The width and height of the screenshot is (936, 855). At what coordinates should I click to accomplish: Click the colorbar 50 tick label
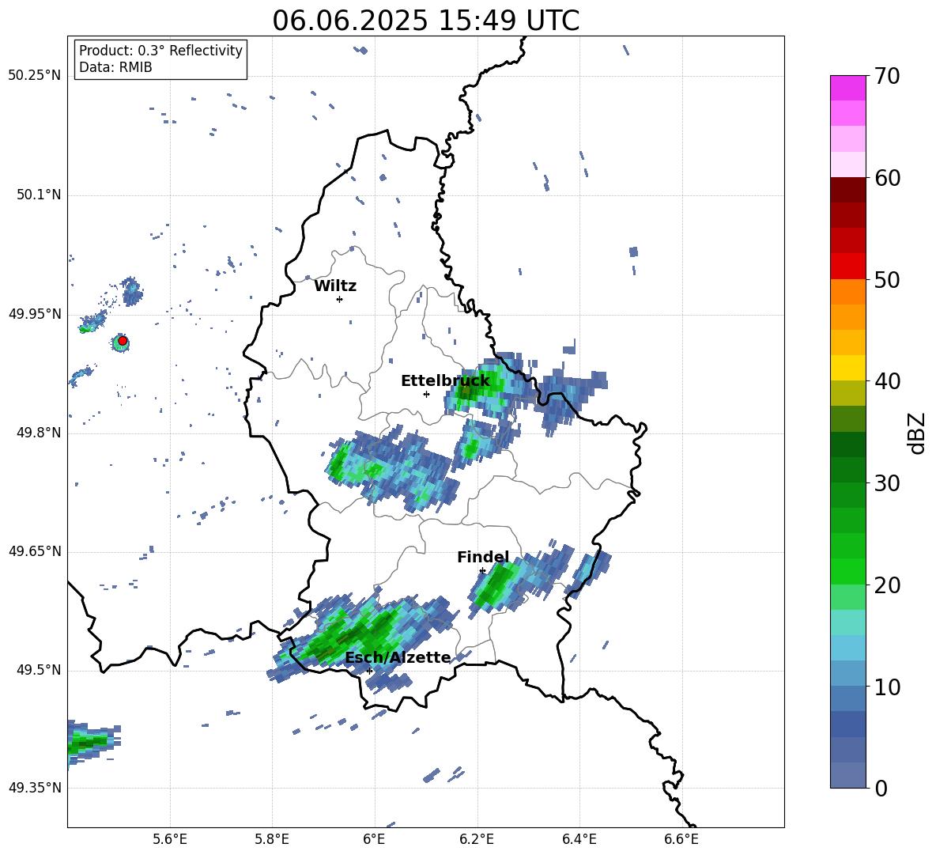[x=887, y=280]
